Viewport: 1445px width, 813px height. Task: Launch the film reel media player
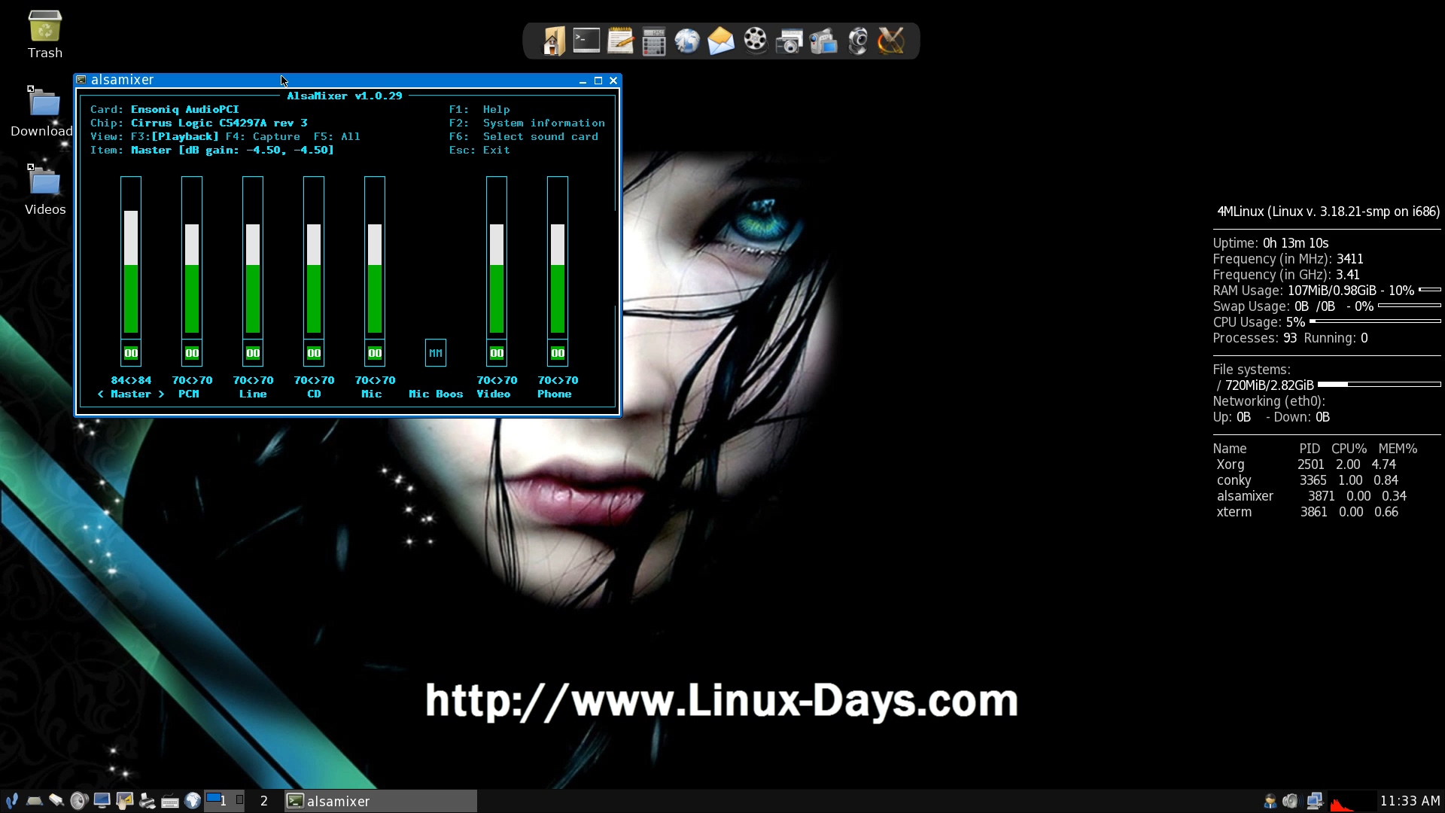point(755,40)
